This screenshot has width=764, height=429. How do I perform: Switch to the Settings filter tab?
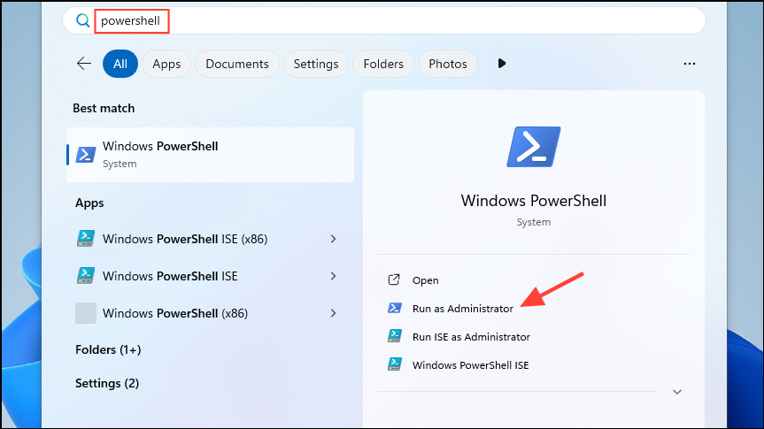(x=316, y=64)
